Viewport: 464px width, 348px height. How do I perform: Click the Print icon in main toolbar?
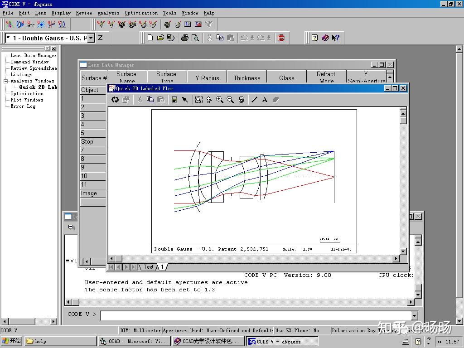(x=184, y=38)
